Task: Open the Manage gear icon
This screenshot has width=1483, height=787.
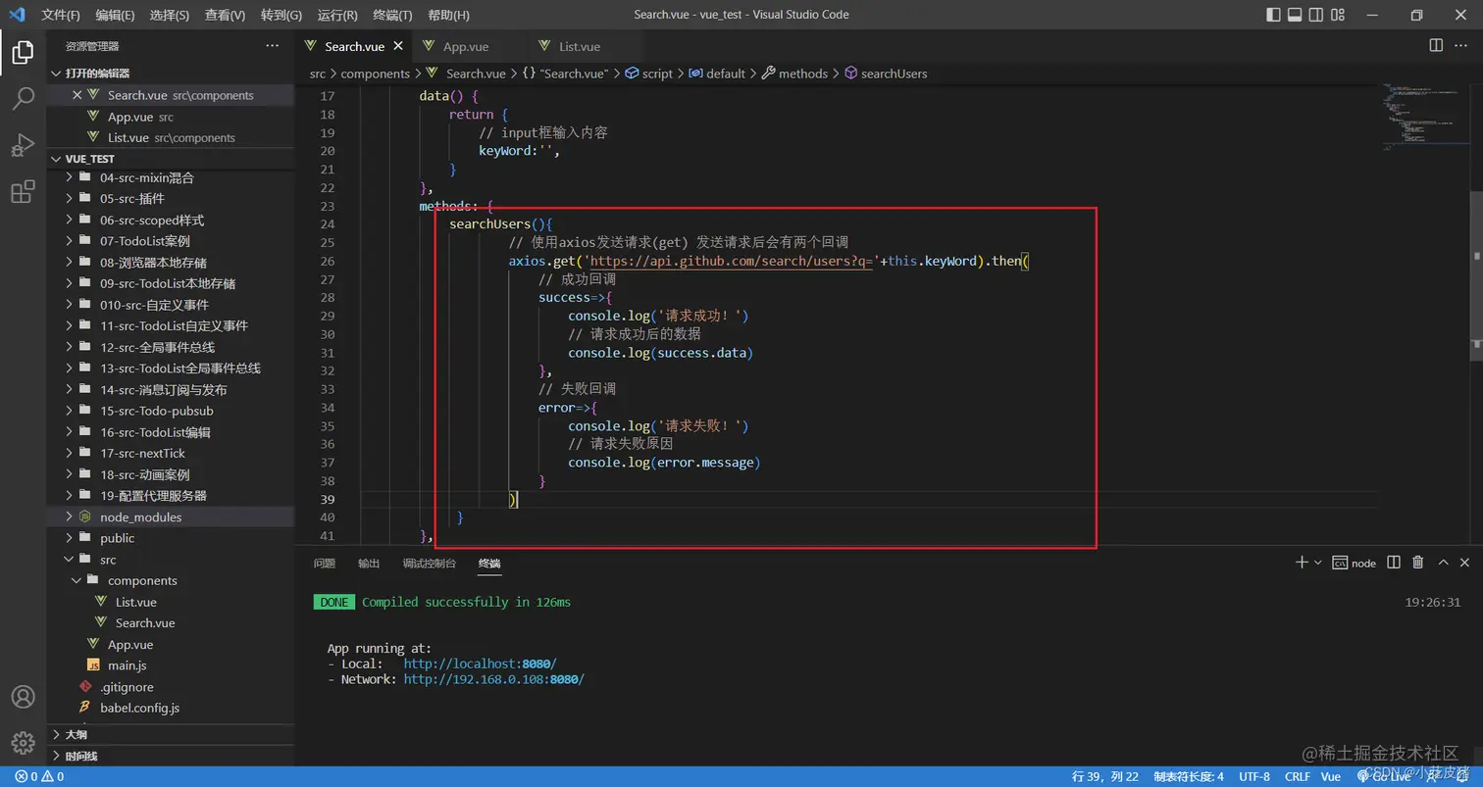Action: (x=23, y=743)
